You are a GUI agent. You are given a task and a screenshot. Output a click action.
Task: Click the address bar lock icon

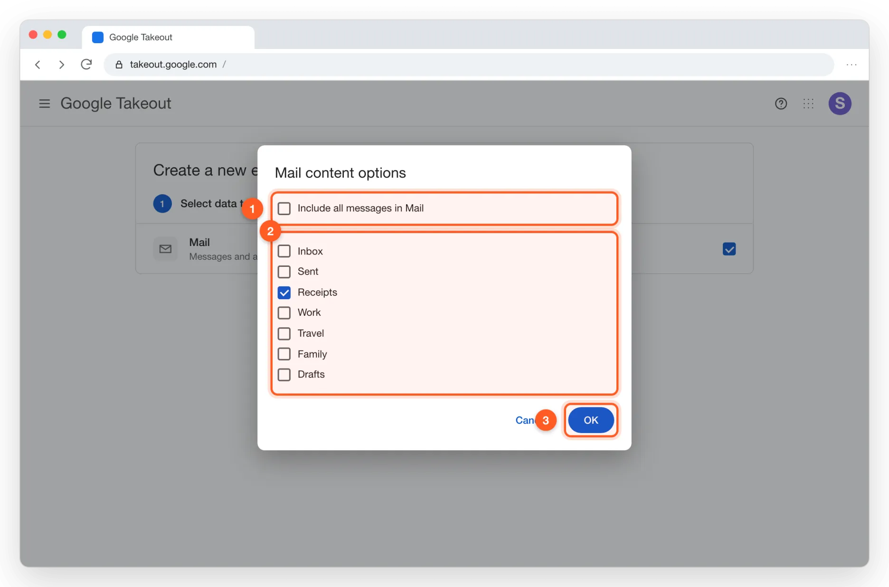coord(119,65)
